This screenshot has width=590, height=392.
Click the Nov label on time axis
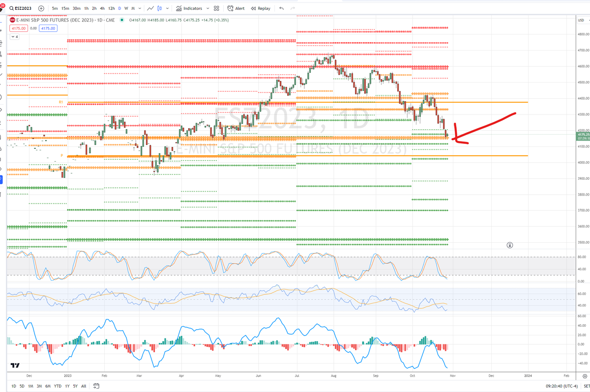(x=452, y=375)
